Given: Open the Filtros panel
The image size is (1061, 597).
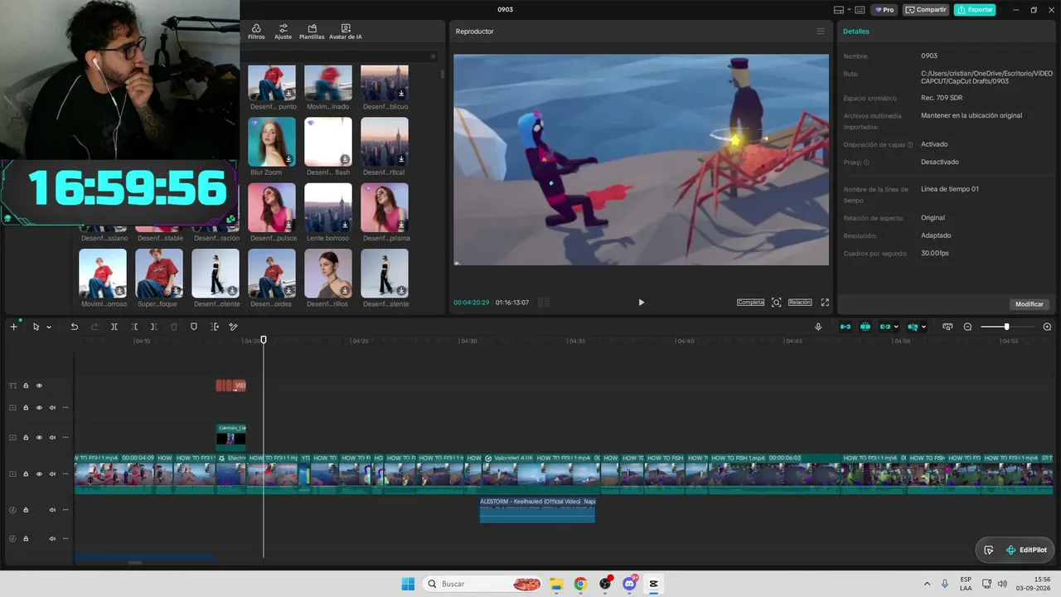Looking at the screenshot, I should pos(256,32).
